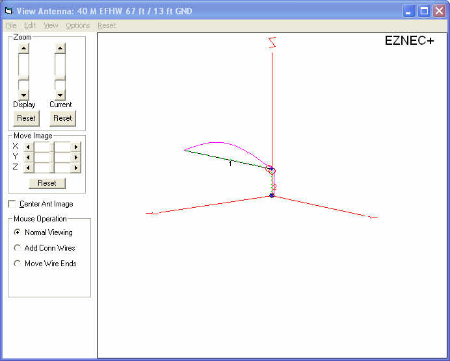Move image right on Y axis
450x361 pixels.
coord(76,158)
